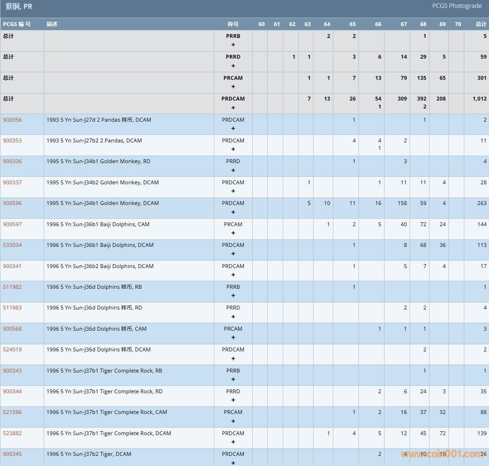Open PCGS number 524019 link
Screen dimensions: 489x466
pos(12,350)
